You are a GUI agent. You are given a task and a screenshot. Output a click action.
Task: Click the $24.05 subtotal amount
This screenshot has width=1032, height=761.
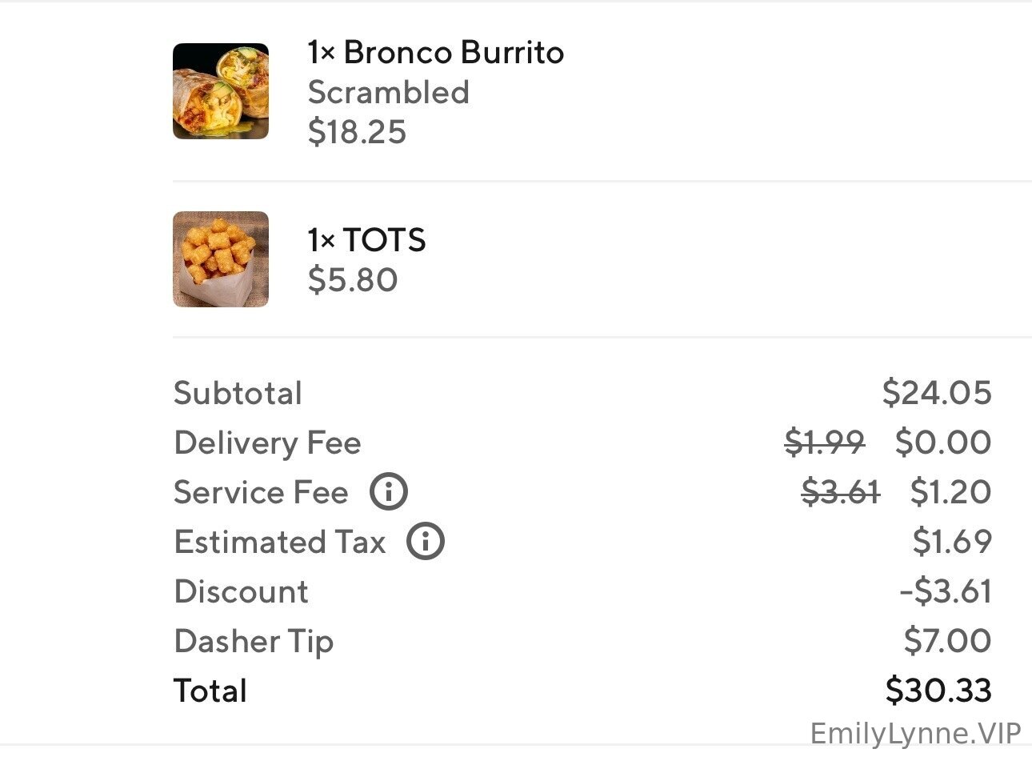click(937, 393)
